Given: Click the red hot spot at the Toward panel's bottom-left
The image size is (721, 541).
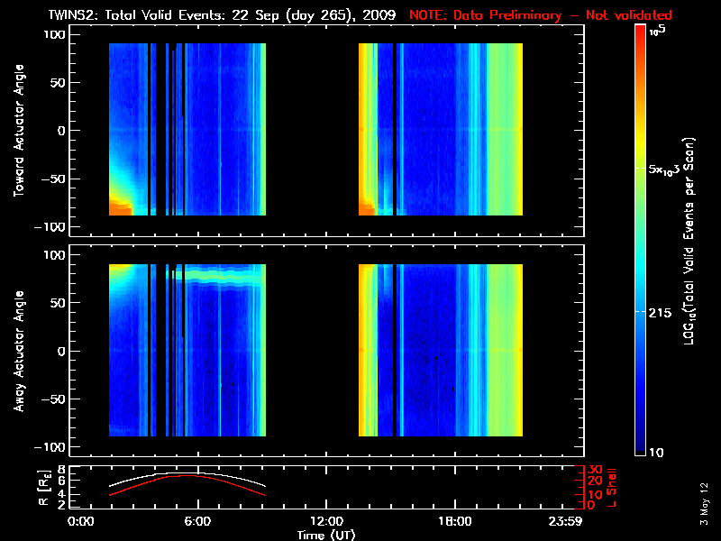Looking at the screenshot, I should pos(119,205).
